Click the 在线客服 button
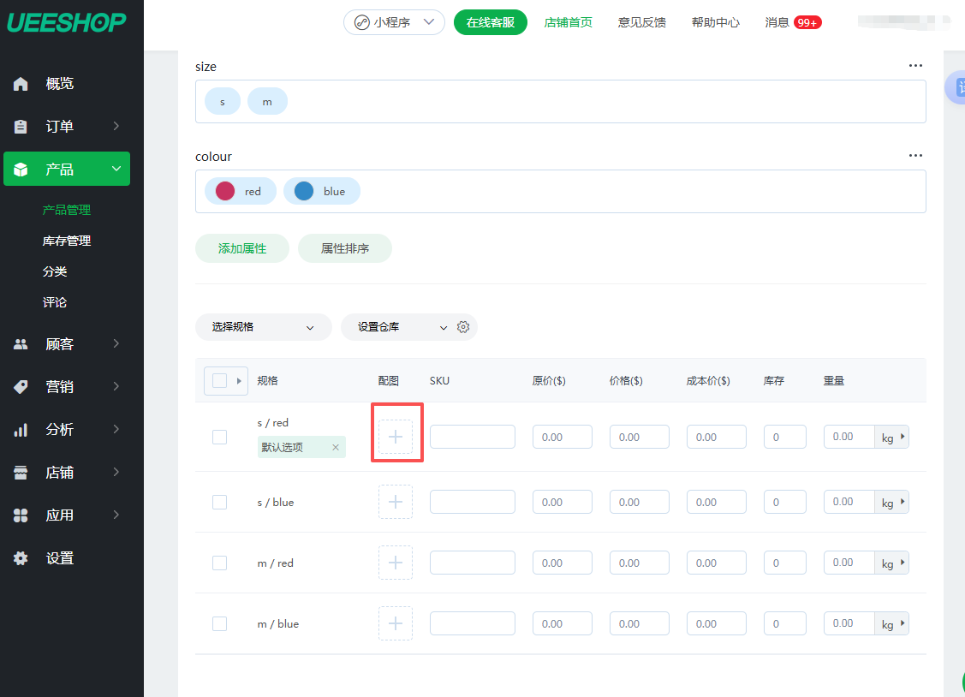965x697 pixels. [490, 22]
